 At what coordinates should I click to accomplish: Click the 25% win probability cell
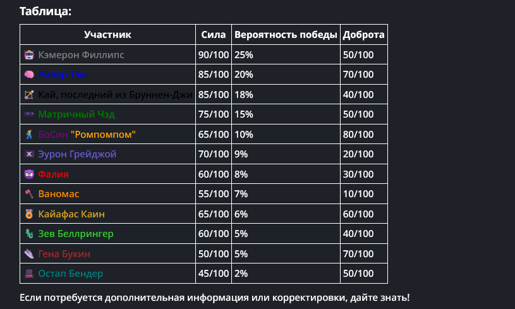[x=244, y=55]
